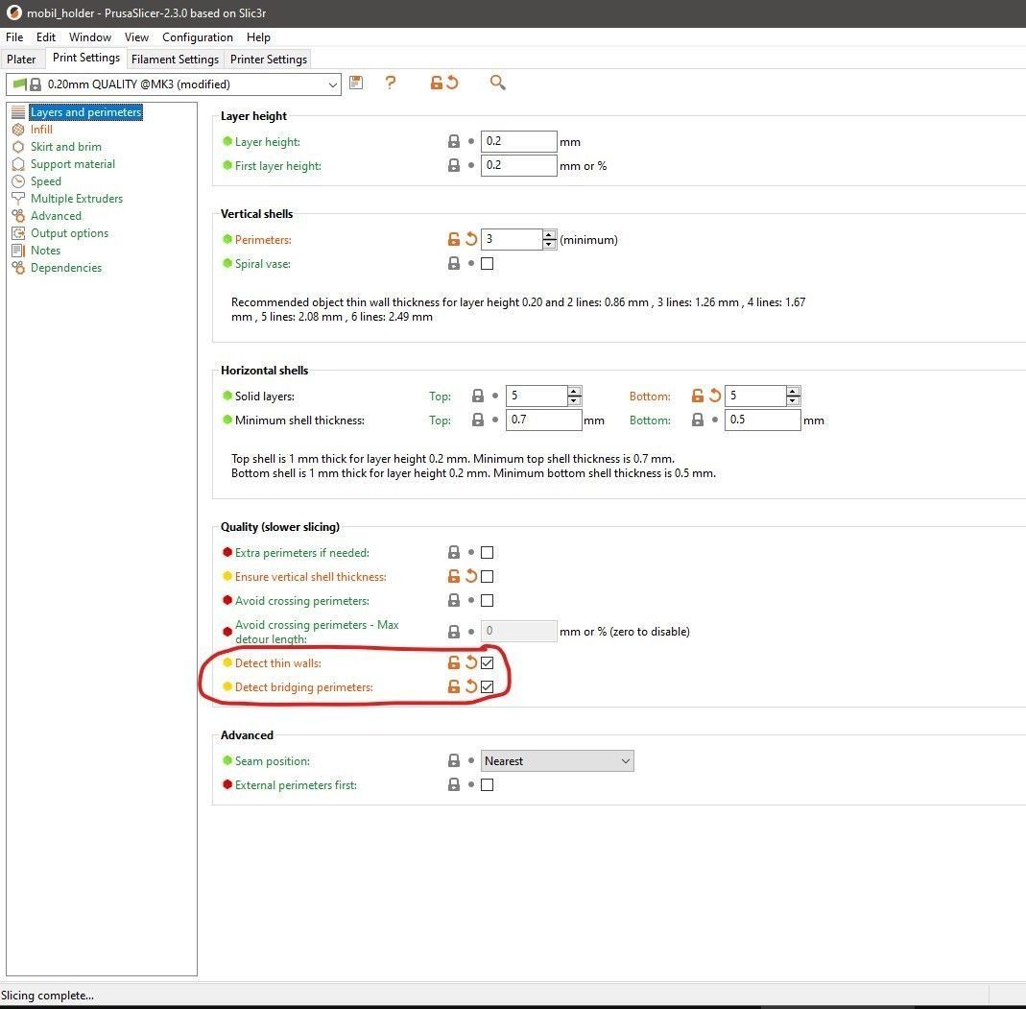Click the unlock icon for Bottom solid layers
This screenshot has width=1026, height=1009.
click(x=698, y=396)
